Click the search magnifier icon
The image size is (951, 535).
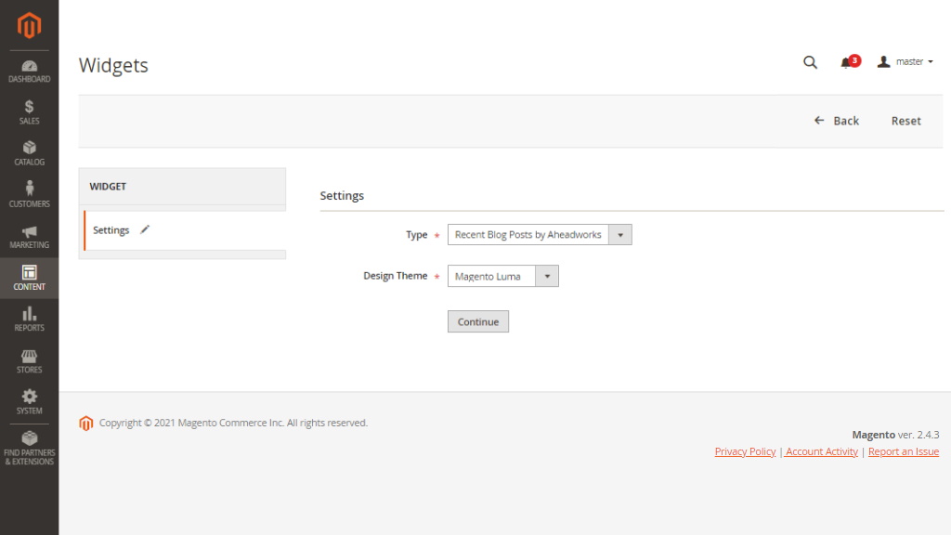pos(810,62)
